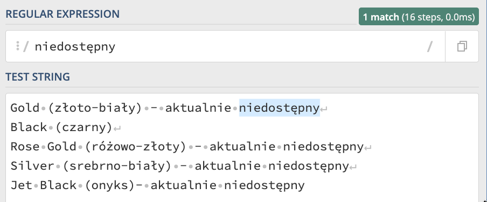Click the newline symbol after "(czarny)"
Image resolution: width=487 pixels, height=202 pixels.
(x=117, y=128)
